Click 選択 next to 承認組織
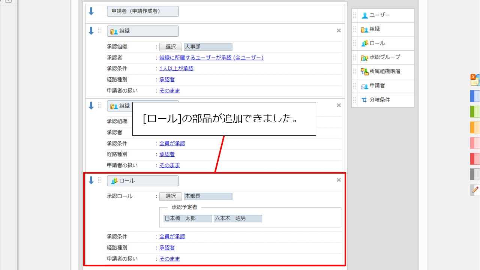This screenshot has width=480, height=270. [x=171, y=46]
